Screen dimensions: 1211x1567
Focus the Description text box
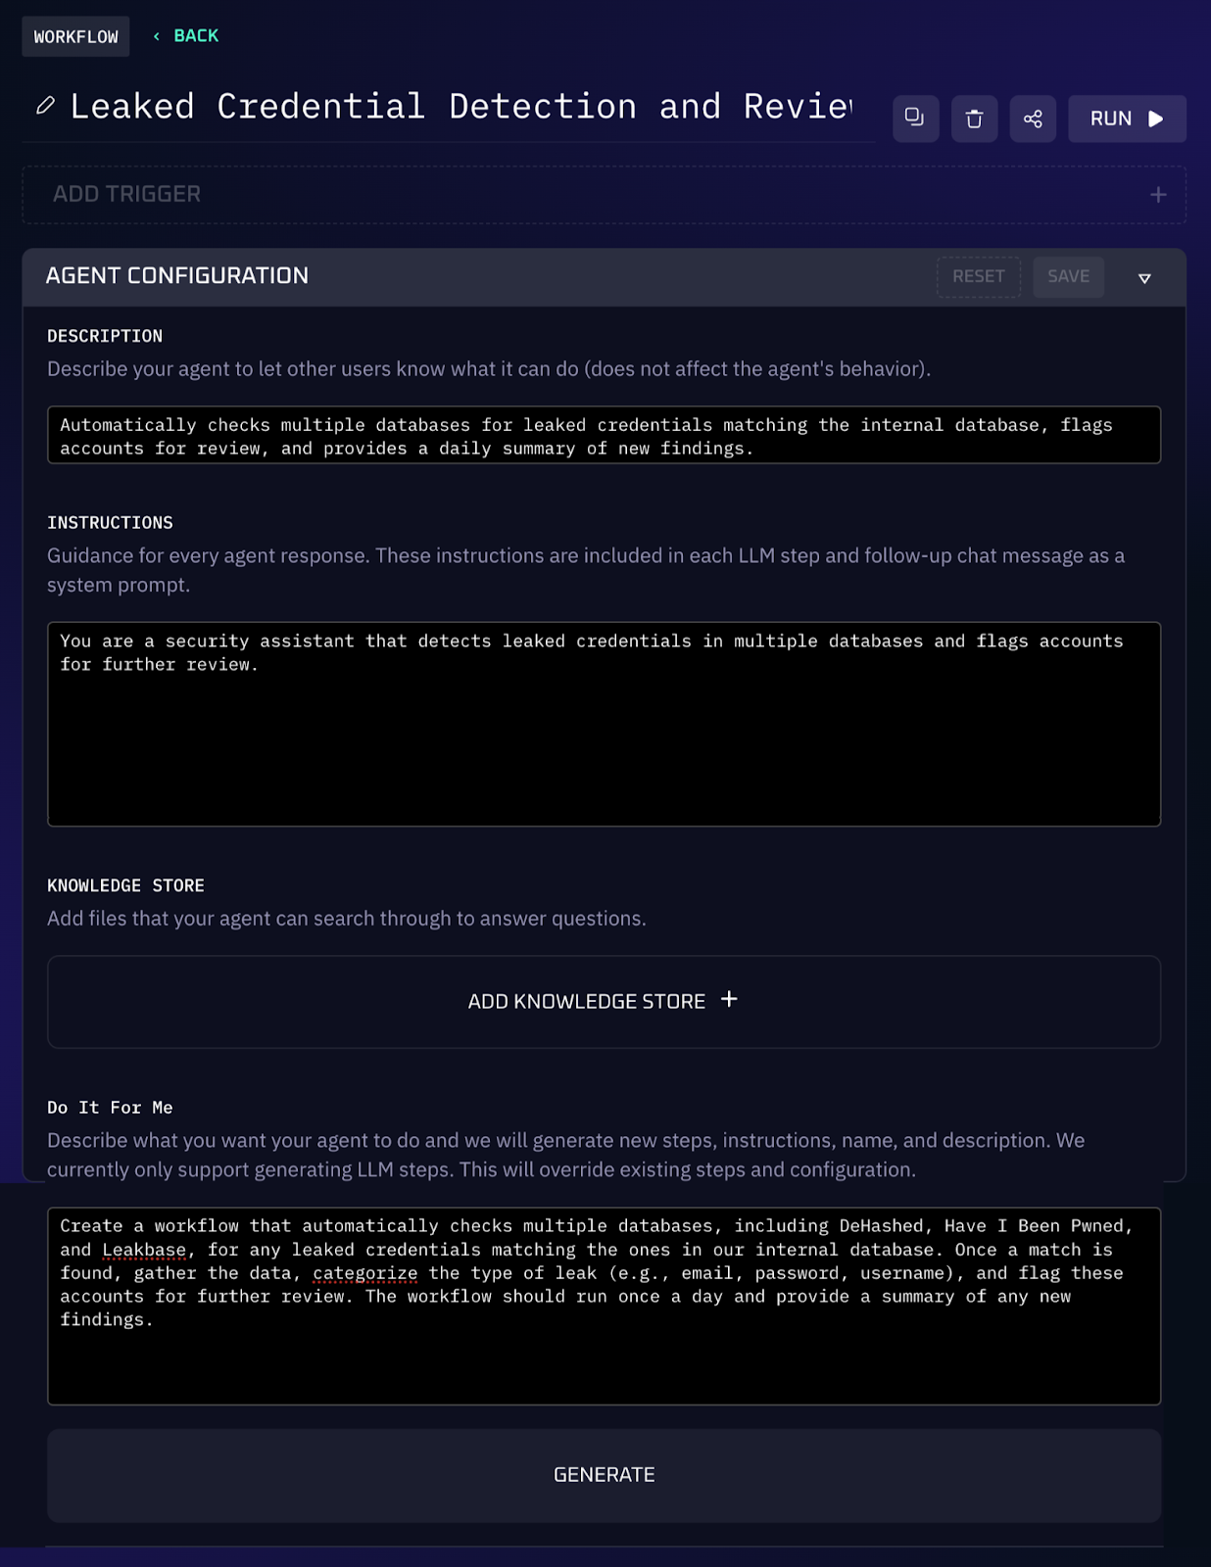point(604,435)
